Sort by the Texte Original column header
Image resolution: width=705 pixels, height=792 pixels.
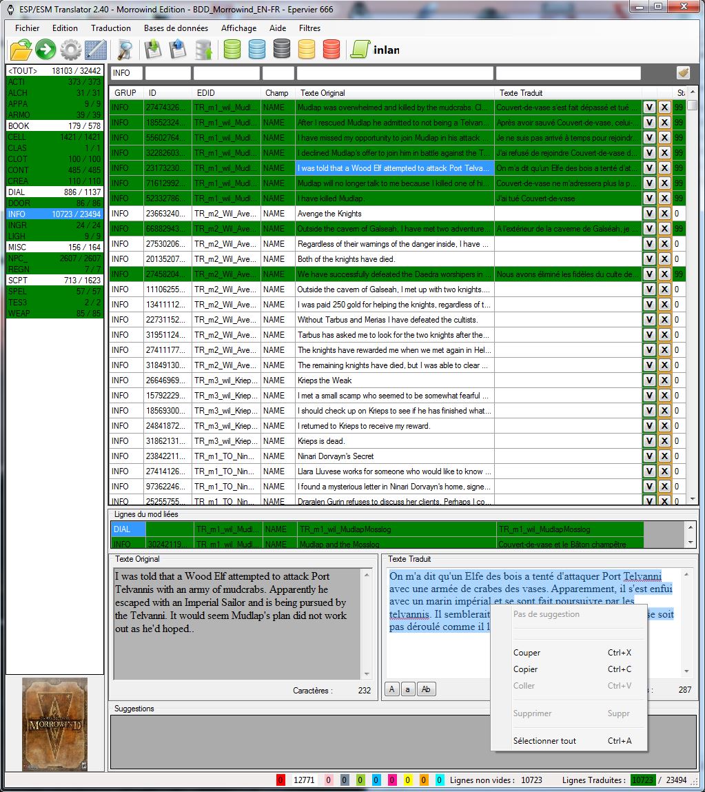coord(396,93)
